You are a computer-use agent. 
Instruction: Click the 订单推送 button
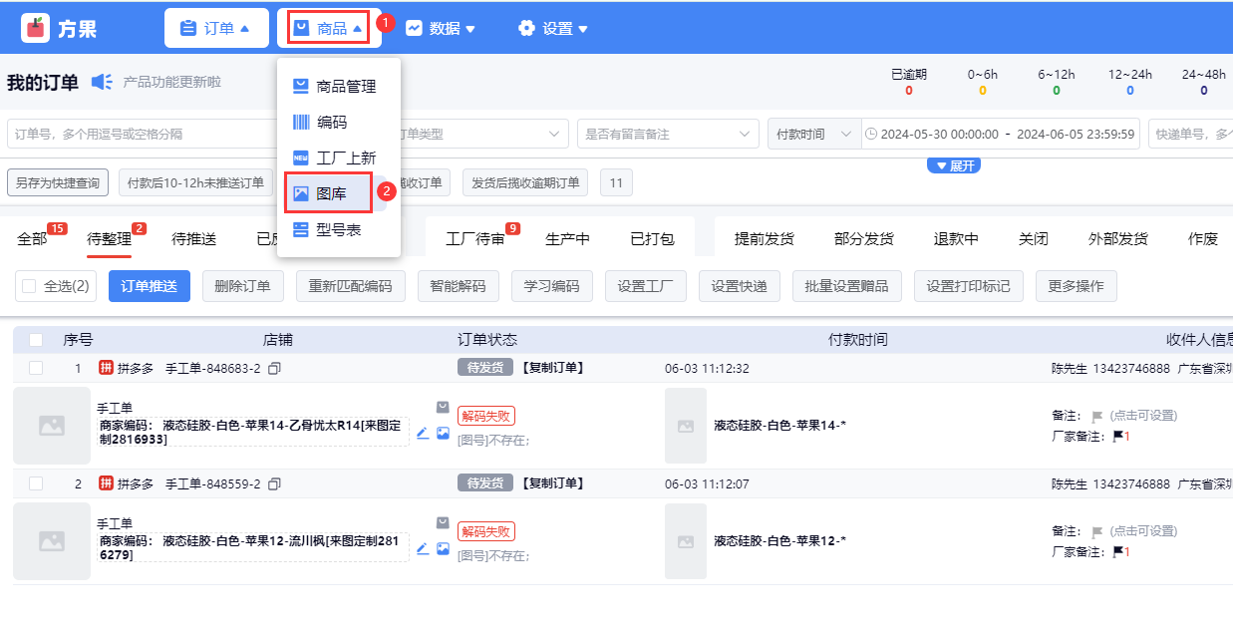coord(150,286)
